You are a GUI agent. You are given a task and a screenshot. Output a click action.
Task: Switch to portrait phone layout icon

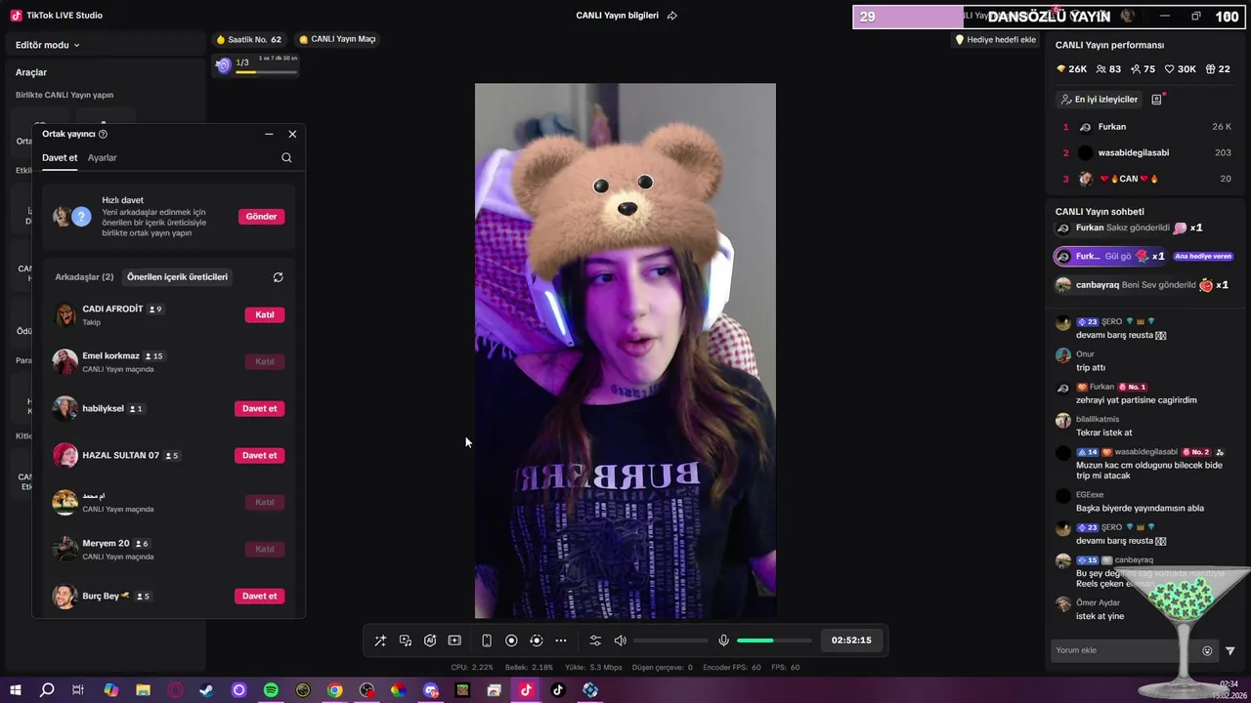(x=487, y=641)
